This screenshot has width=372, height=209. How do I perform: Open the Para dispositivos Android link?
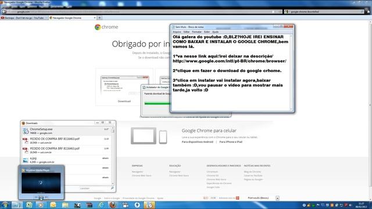tap(198, 142)
